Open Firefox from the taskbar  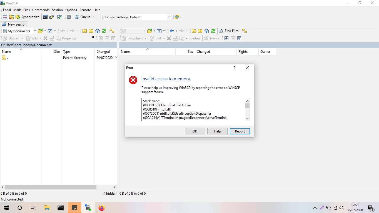coord(101,208)
